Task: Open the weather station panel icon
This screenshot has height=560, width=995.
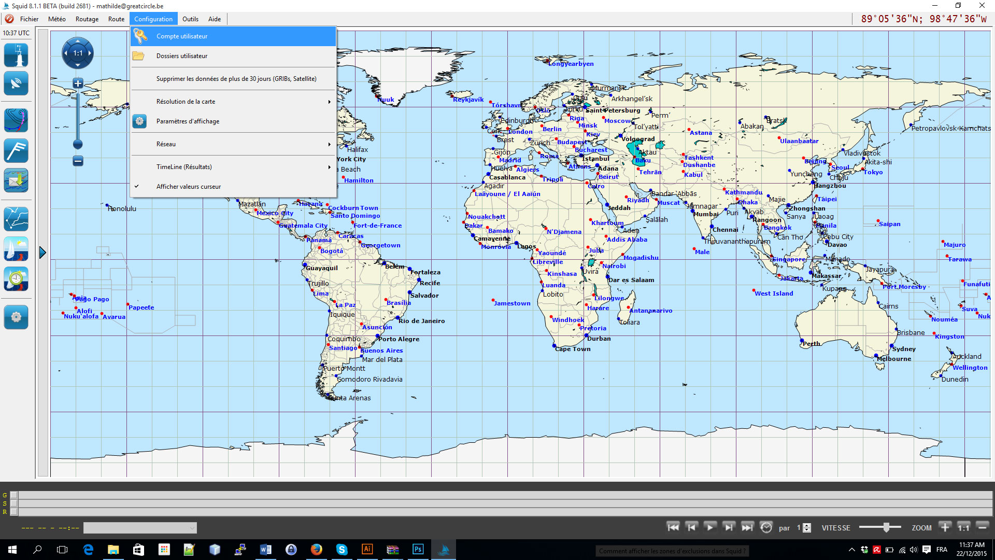Action: coord(16,55)
